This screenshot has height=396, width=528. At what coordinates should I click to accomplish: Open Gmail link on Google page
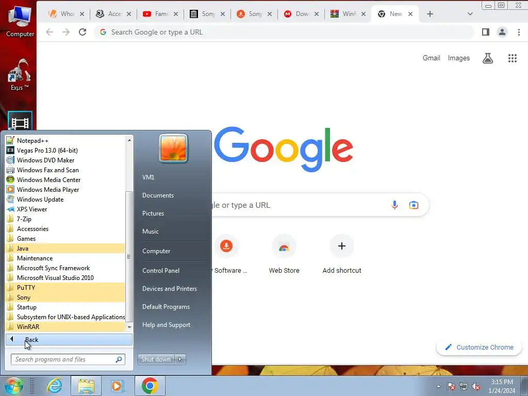432,58
